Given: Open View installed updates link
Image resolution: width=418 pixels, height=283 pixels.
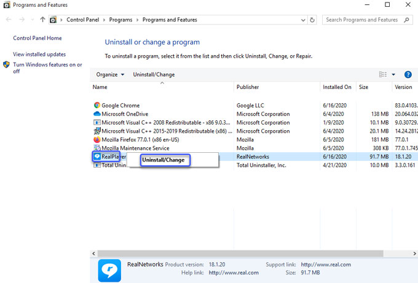Looking at the screenshot, I should click(x=39, y=54).
